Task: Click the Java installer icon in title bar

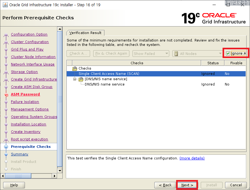Action: (5, 5)
